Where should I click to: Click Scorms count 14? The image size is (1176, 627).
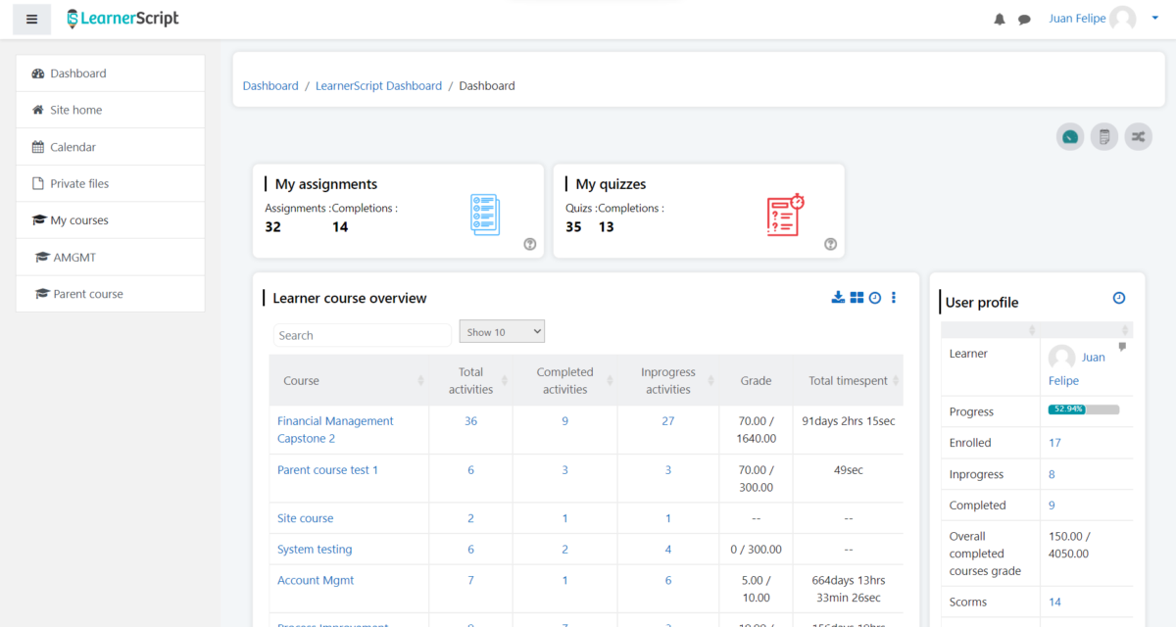coord(1054,603)
